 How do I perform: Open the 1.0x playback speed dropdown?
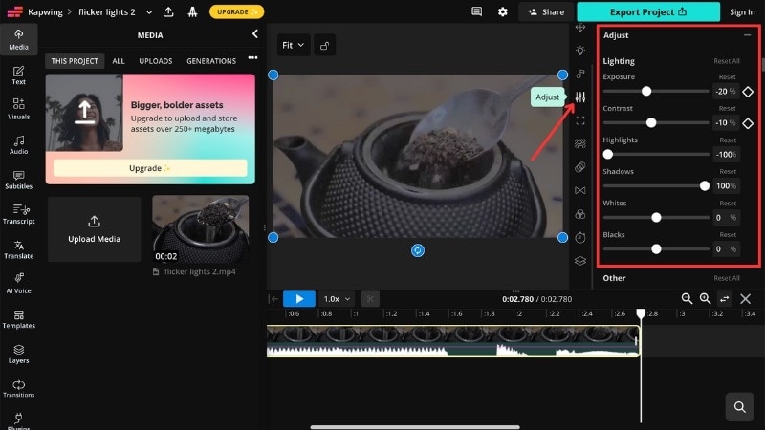tap(337, 299)
